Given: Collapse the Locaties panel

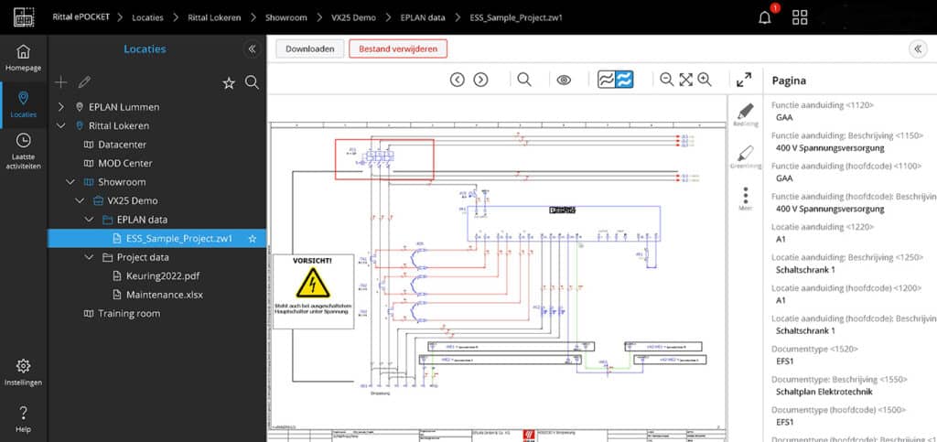Looking at the screenshot, I should 252,49.
